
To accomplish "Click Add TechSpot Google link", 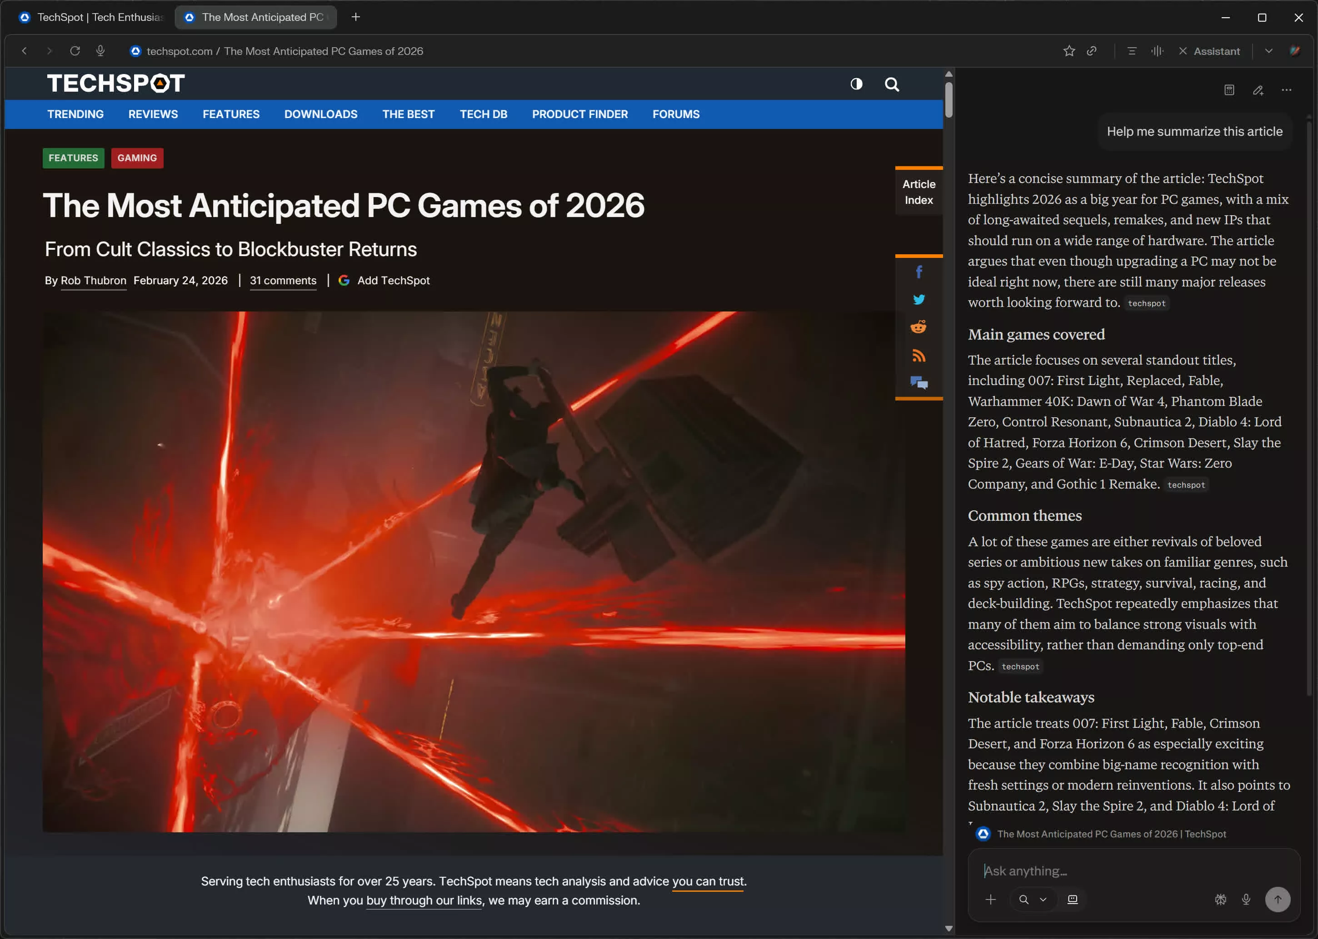I will (x=384, y=281).
